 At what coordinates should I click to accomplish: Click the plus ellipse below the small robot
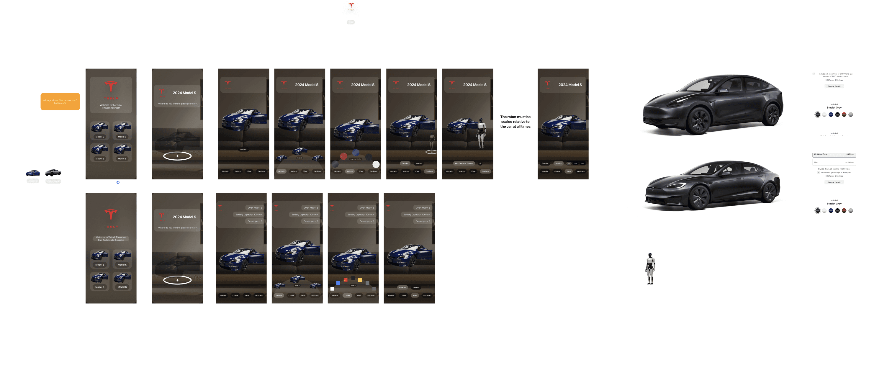tap(431, 152)
